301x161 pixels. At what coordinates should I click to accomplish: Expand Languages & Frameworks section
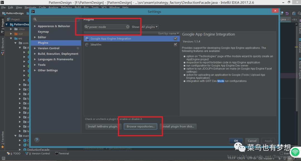pyautogui.click(x=35, y=59)
